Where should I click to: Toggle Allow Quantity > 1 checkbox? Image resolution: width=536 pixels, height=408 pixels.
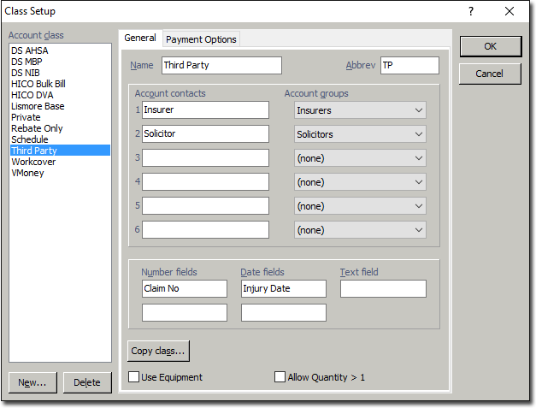tap(280, 377)
